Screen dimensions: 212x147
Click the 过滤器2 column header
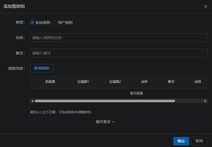[115, 82]
